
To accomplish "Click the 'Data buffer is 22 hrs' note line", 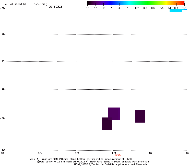I will (x=92, y=162).
